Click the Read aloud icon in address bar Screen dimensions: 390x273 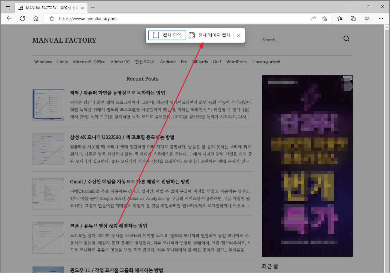tap(313, 18)
